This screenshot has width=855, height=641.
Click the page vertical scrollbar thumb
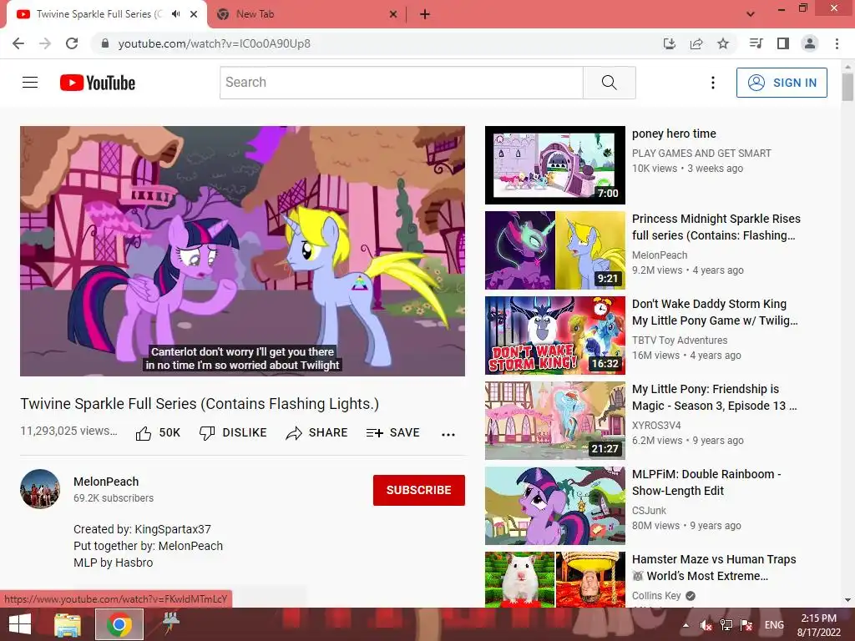[x=847, y=87]
